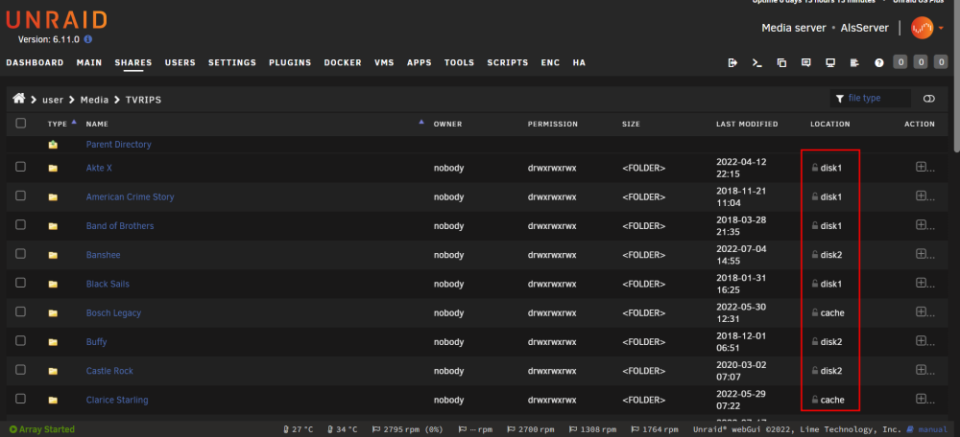Check the box for American Crime Story
Viewport: 960px width, 437px height.
pyautogui.click(x=21, y=195)
